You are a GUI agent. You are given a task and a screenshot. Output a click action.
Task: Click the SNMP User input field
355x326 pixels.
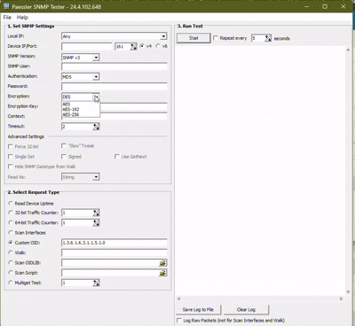coord(114,66)
